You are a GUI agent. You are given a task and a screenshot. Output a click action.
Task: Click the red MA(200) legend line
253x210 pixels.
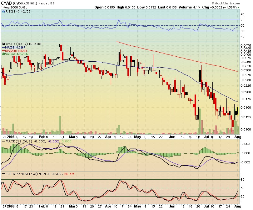point(3,51)
